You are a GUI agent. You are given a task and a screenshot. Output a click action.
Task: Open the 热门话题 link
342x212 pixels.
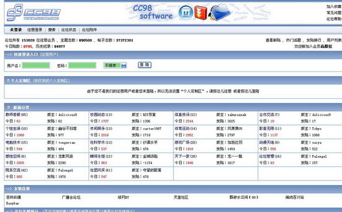294,40
